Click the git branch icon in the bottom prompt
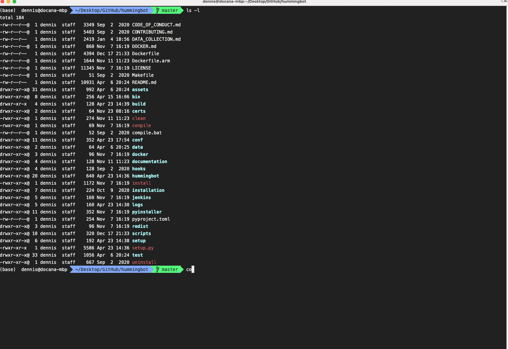 [158, 269]
